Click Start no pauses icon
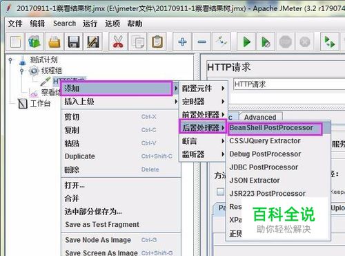345x256 pixels. (266, 42)
